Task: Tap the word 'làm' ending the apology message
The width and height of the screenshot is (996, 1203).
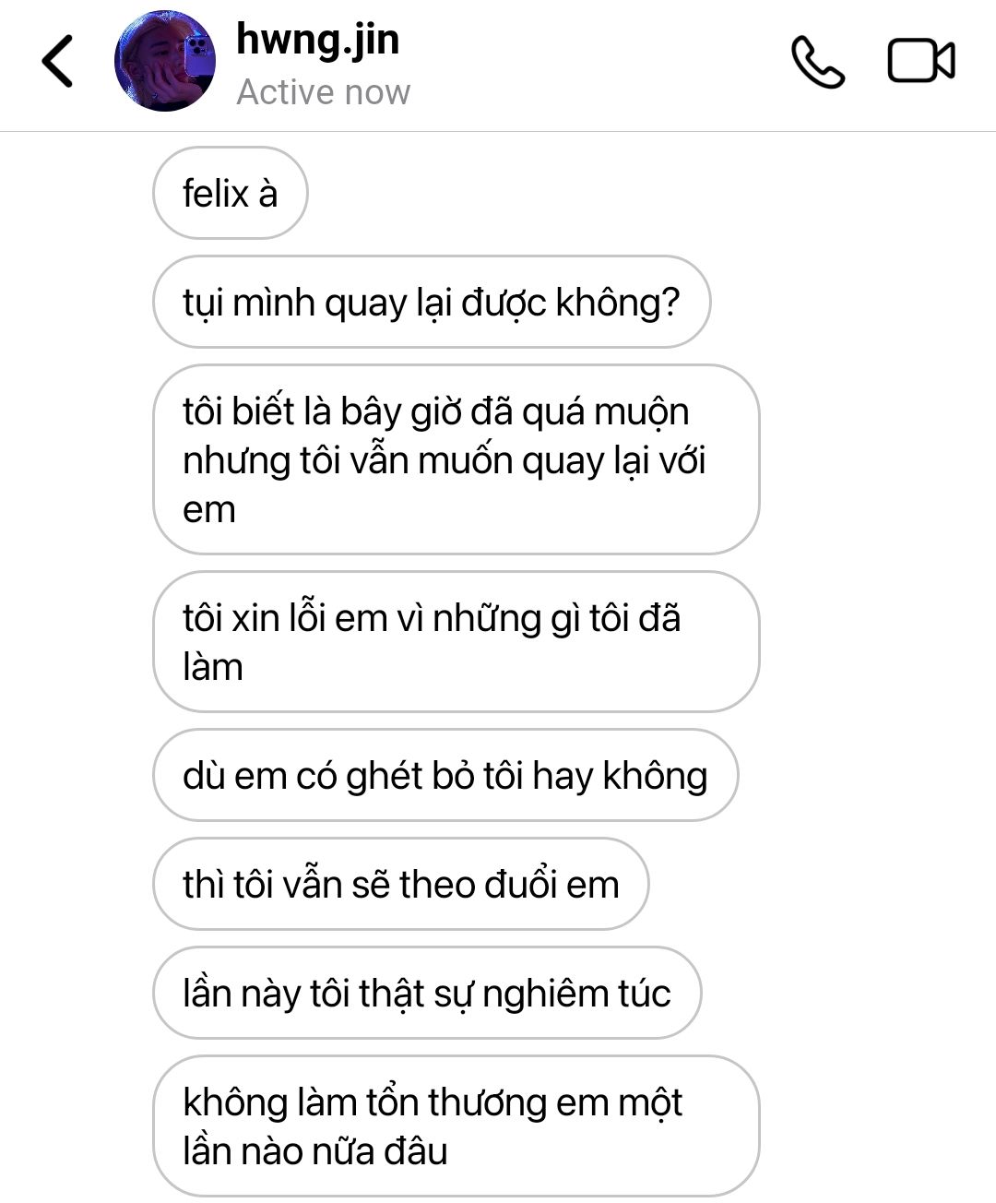Action: [213, 667]
